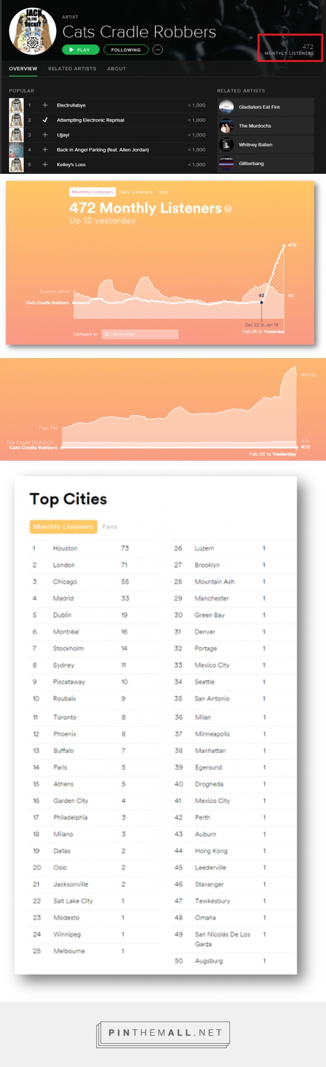Select the Stockholm city row

click(94, 648)
